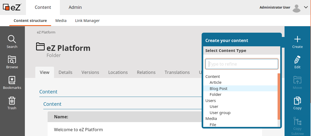This screenshot has width=311, height=136.
Task: Expand the Administrator User dropdown arrow
Action: (x=306, y=7)
